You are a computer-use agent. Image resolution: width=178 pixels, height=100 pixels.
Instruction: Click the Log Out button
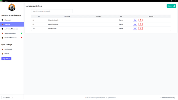[6, 59]
